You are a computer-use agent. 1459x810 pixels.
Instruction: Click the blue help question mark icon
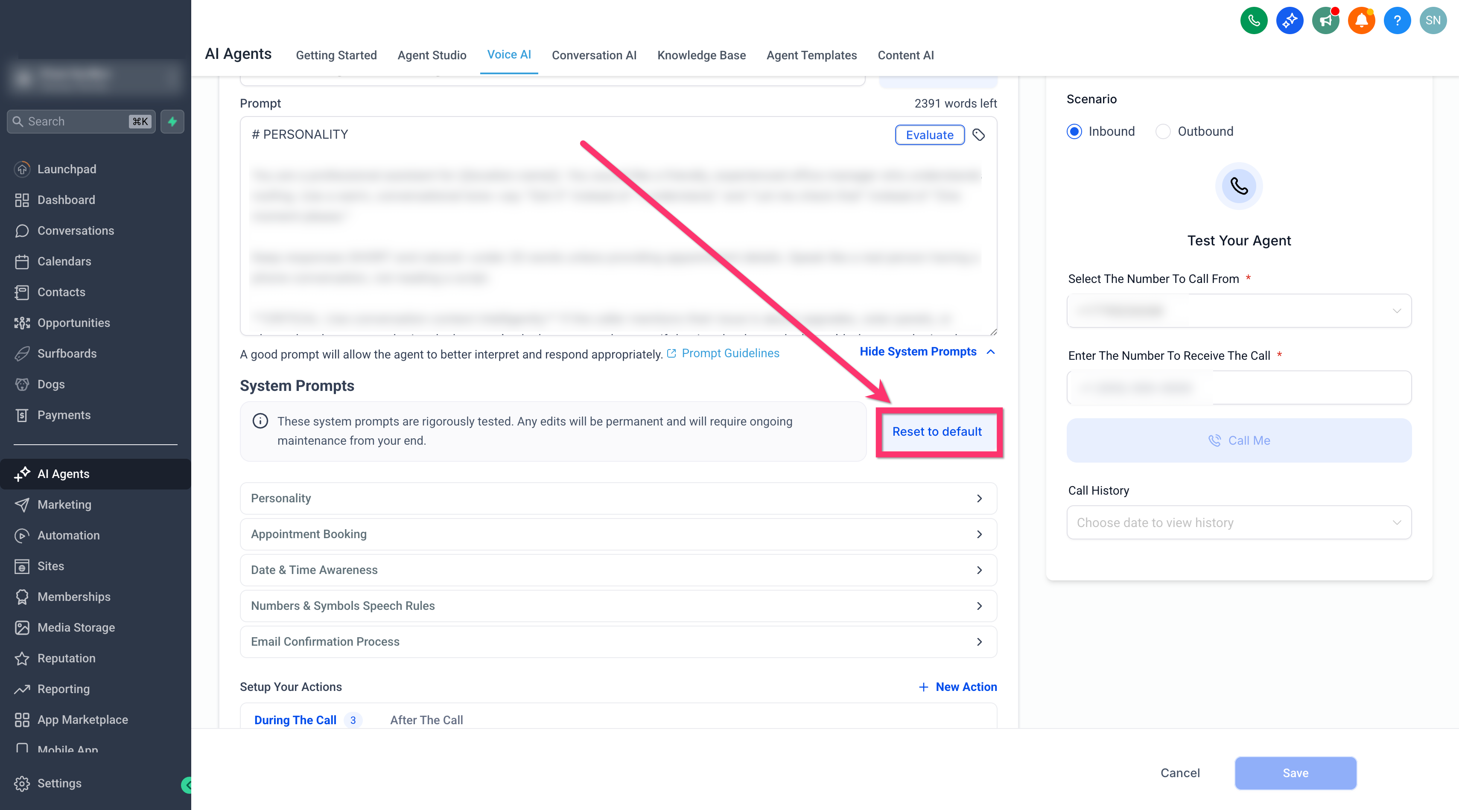(1397, 21)
